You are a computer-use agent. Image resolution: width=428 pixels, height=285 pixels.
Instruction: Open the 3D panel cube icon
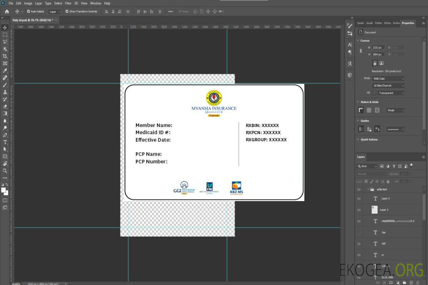[x=350, y=75]
